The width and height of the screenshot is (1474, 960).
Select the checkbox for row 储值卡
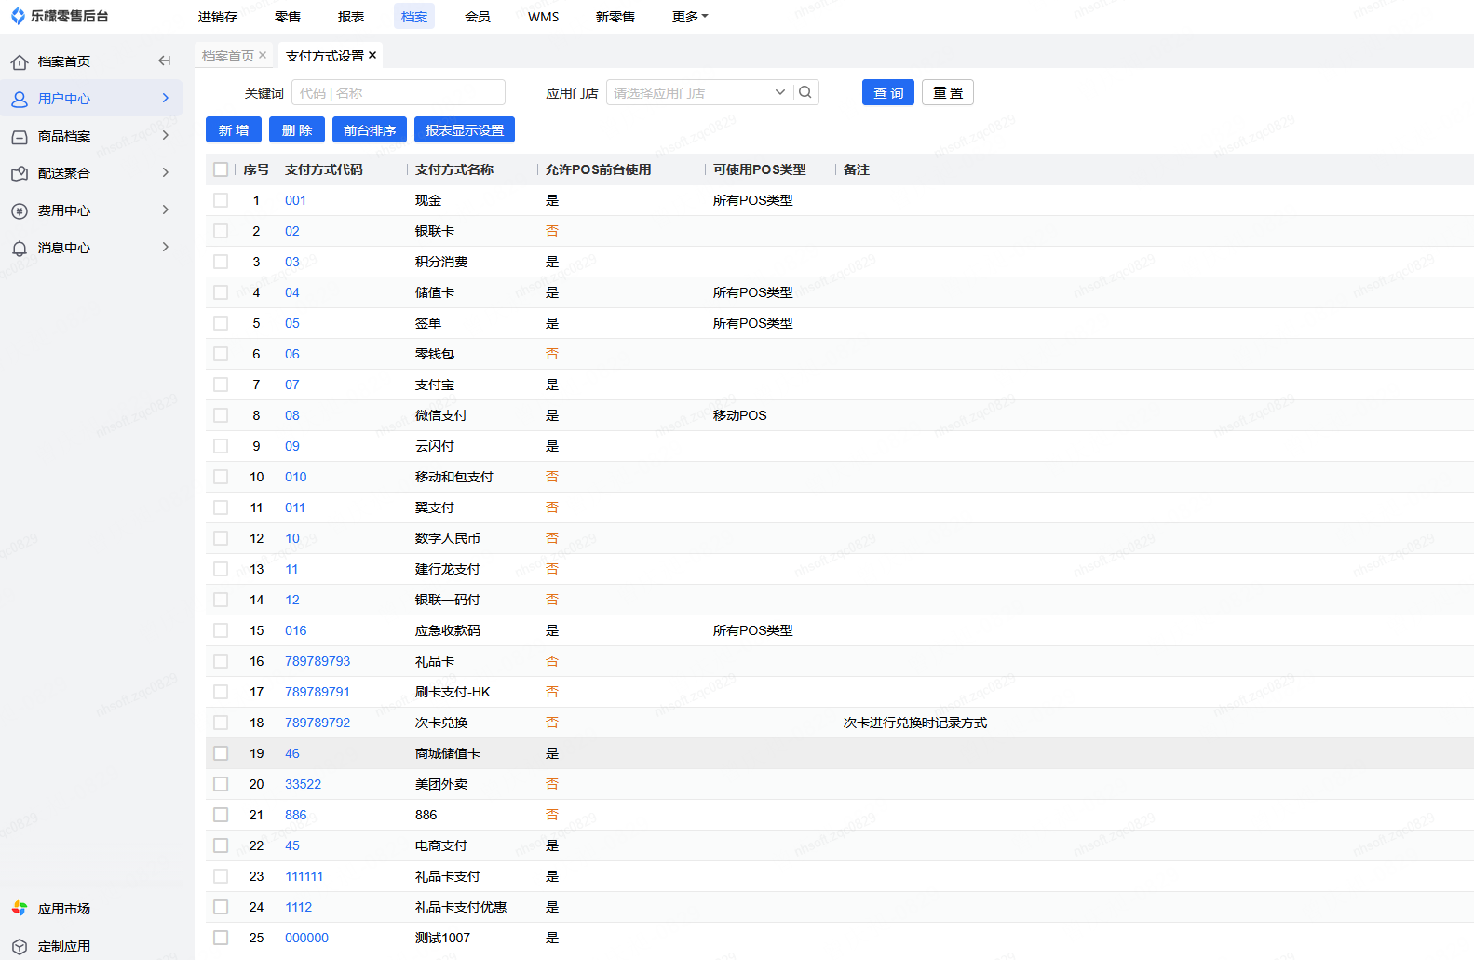point(221,292)
